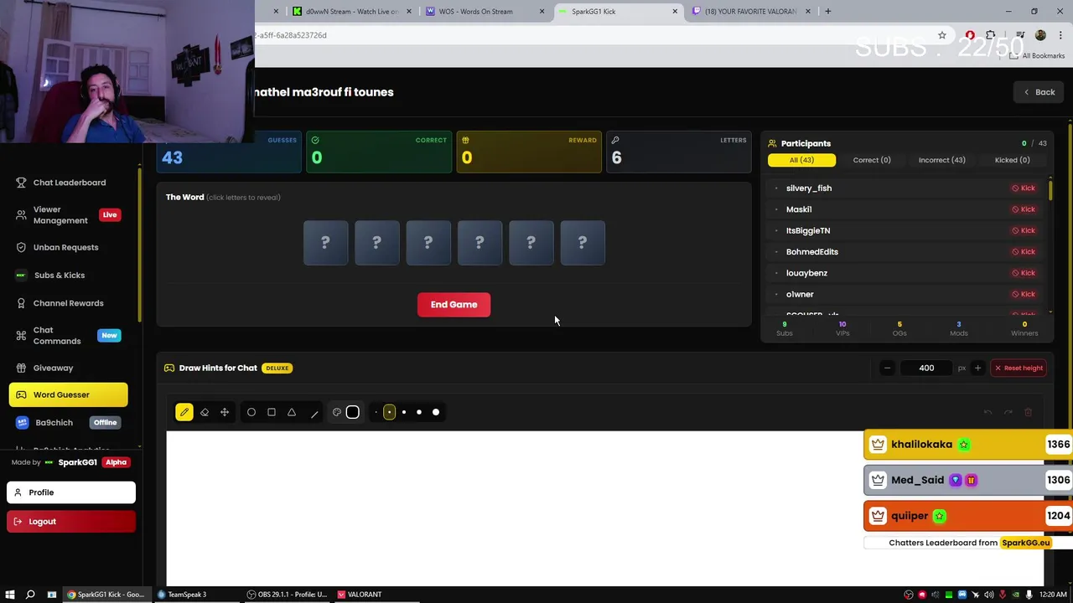Open OBS 29.1.1 from taskbar

tap(288, 595)
